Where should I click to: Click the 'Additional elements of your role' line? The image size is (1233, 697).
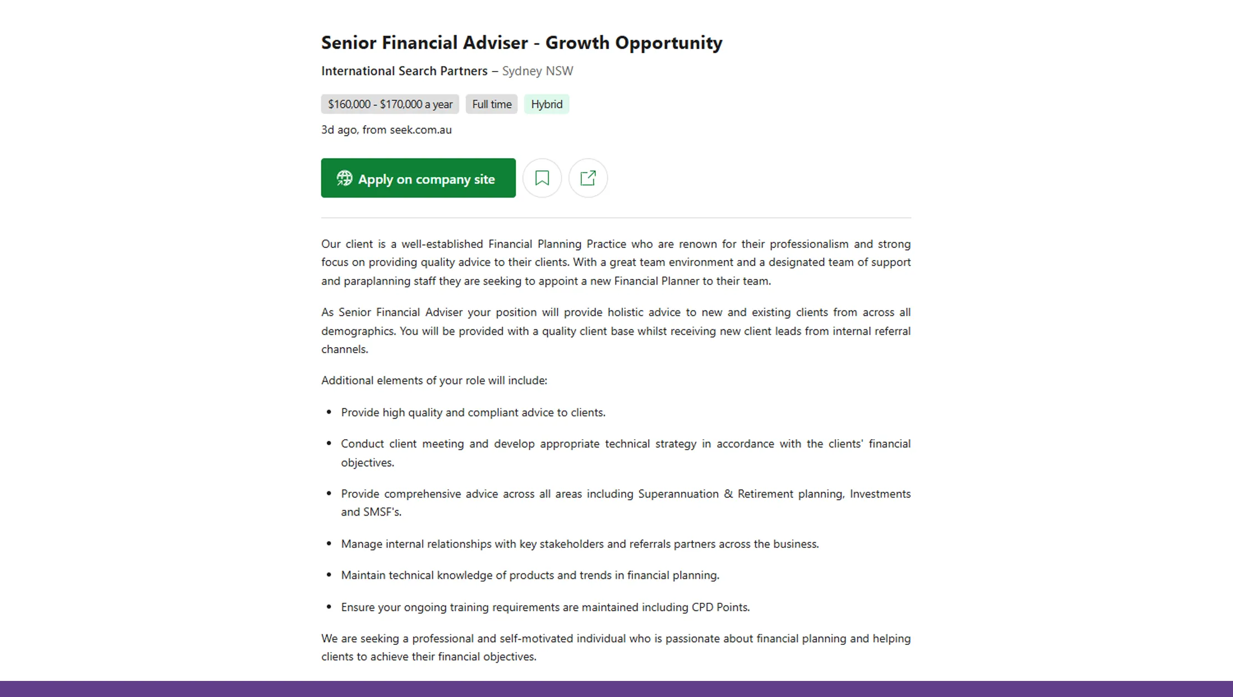(434, 380)
